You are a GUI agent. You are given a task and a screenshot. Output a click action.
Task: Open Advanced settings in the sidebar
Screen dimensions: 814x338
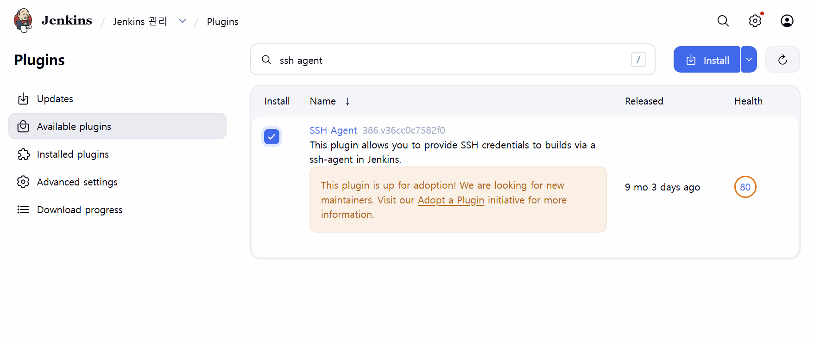click(x=117, y=182)
